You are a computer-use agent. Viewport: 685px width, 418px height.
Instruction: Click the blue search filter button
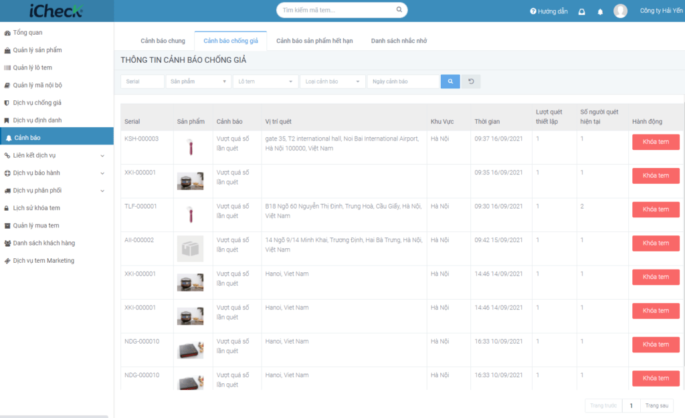[x=450, y=81]
